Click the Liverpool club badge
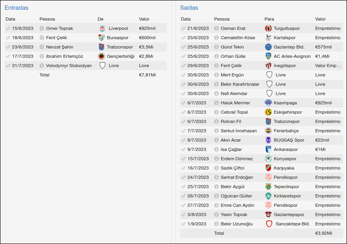Image resolution: width=347 pixels, height=244 pixels. point(102,29)
